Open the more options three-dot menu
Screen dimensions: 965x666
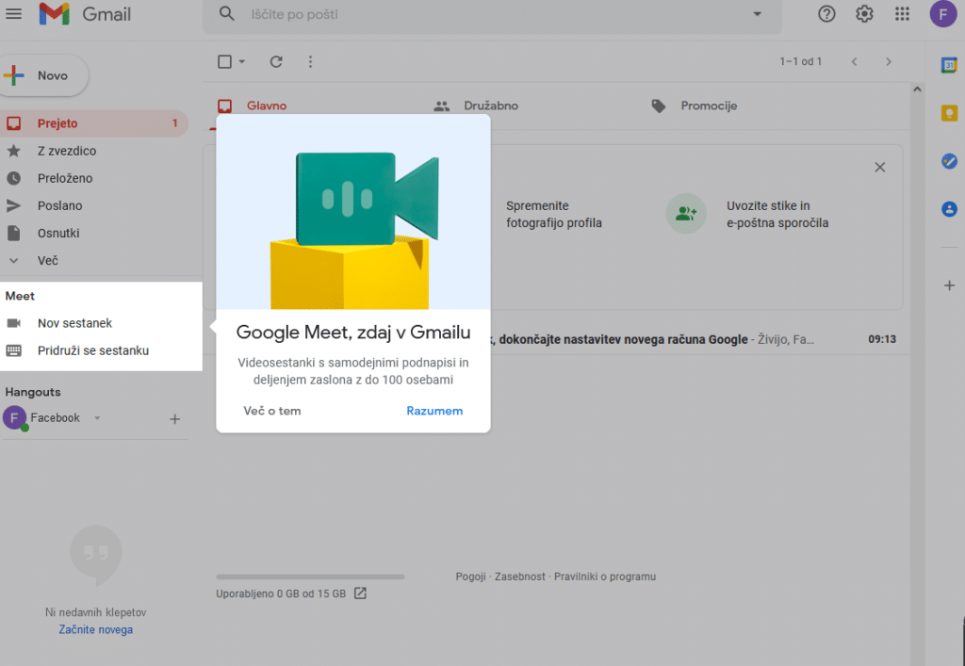pyautogui.click(x=310, y=61)
